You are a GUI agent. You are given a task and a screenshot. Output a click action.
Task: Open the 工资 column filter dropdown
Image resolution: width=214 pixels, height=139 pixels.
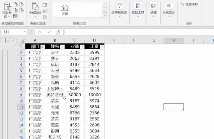pos(102,47)
